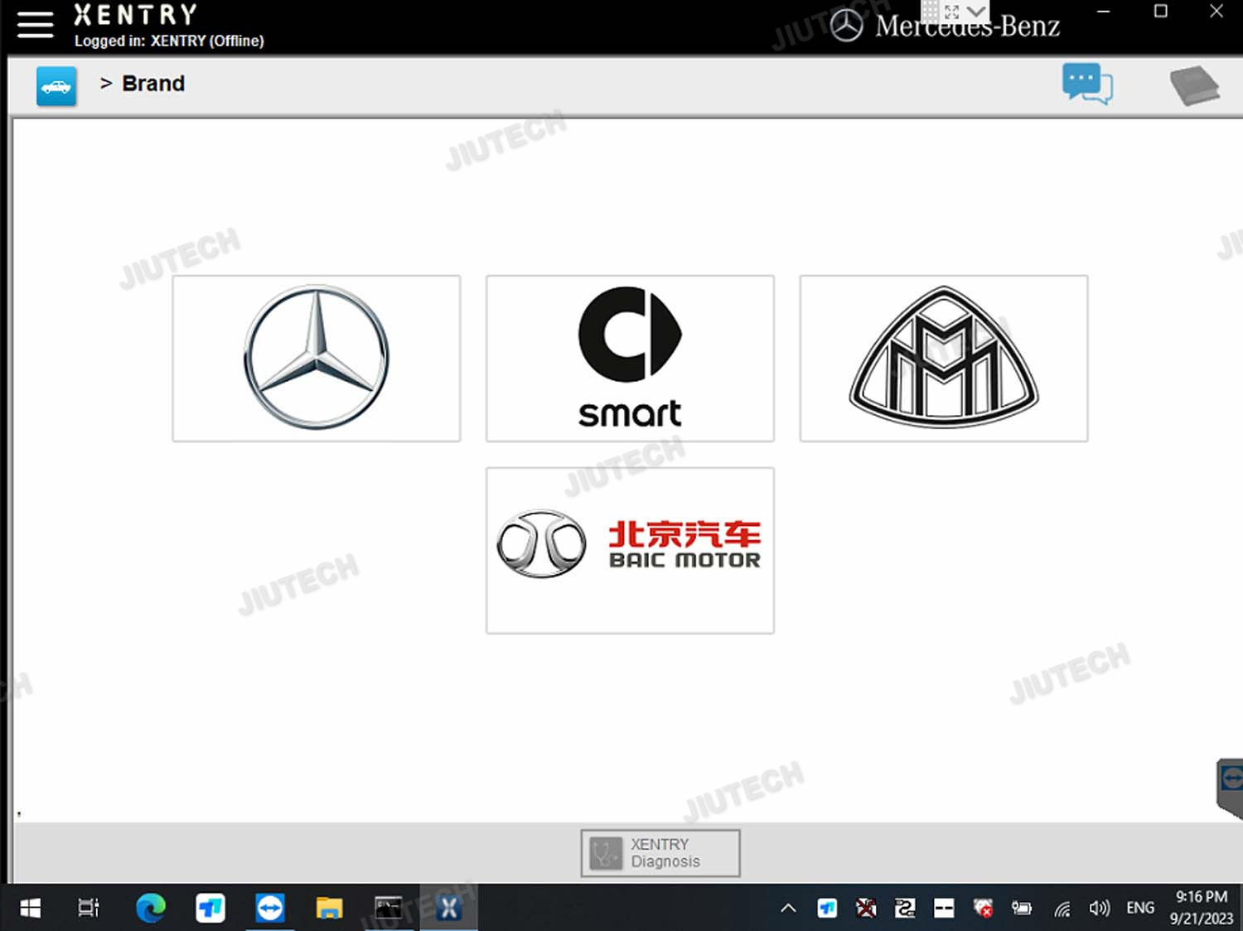Open the TeamViewer side panel tab

tap(1231, 782)
